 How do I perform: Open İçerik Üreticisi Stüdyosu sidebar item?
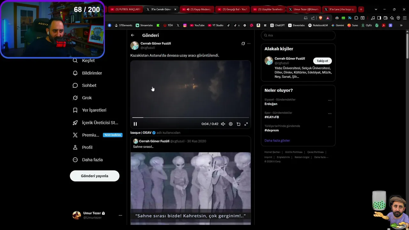coord(96,122)
